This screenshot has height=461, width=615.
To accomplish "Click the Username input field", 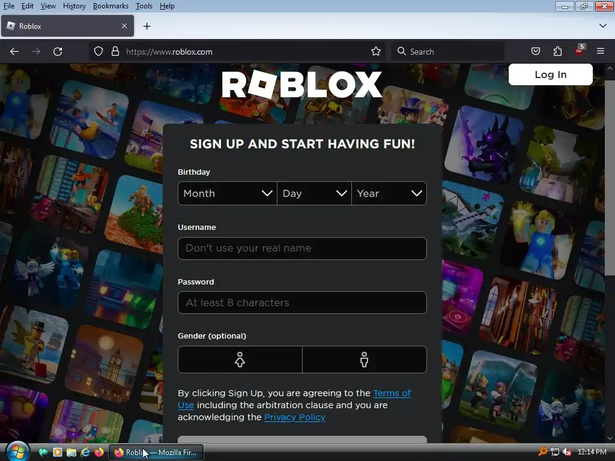I will pos(302,248).
